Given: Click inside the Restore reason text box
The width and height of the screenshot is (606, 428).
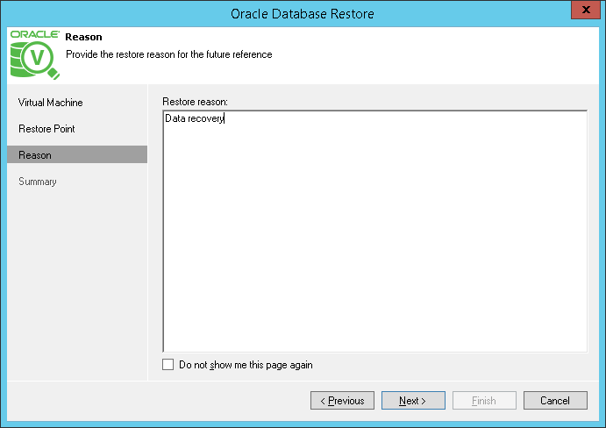Looking at the screenshot, I should [374, 232].
